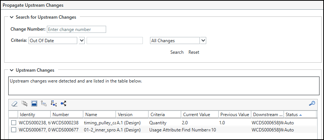The height and width of the screenshot is (140, 324).
Task: Click Number cell WCDS000238
Action: (x=65, y=123)
